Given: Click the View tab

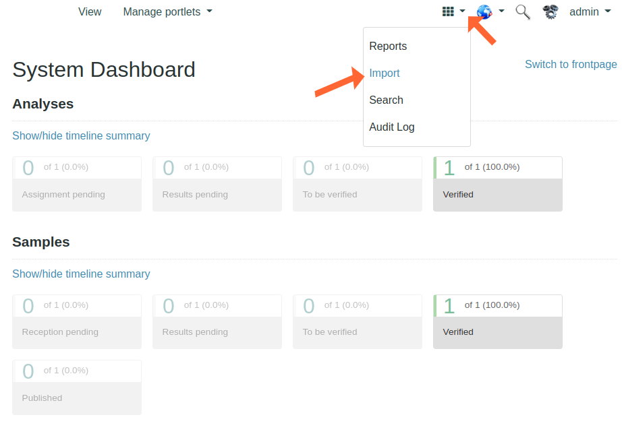Looking at the screenshot, I should [90, 11].
